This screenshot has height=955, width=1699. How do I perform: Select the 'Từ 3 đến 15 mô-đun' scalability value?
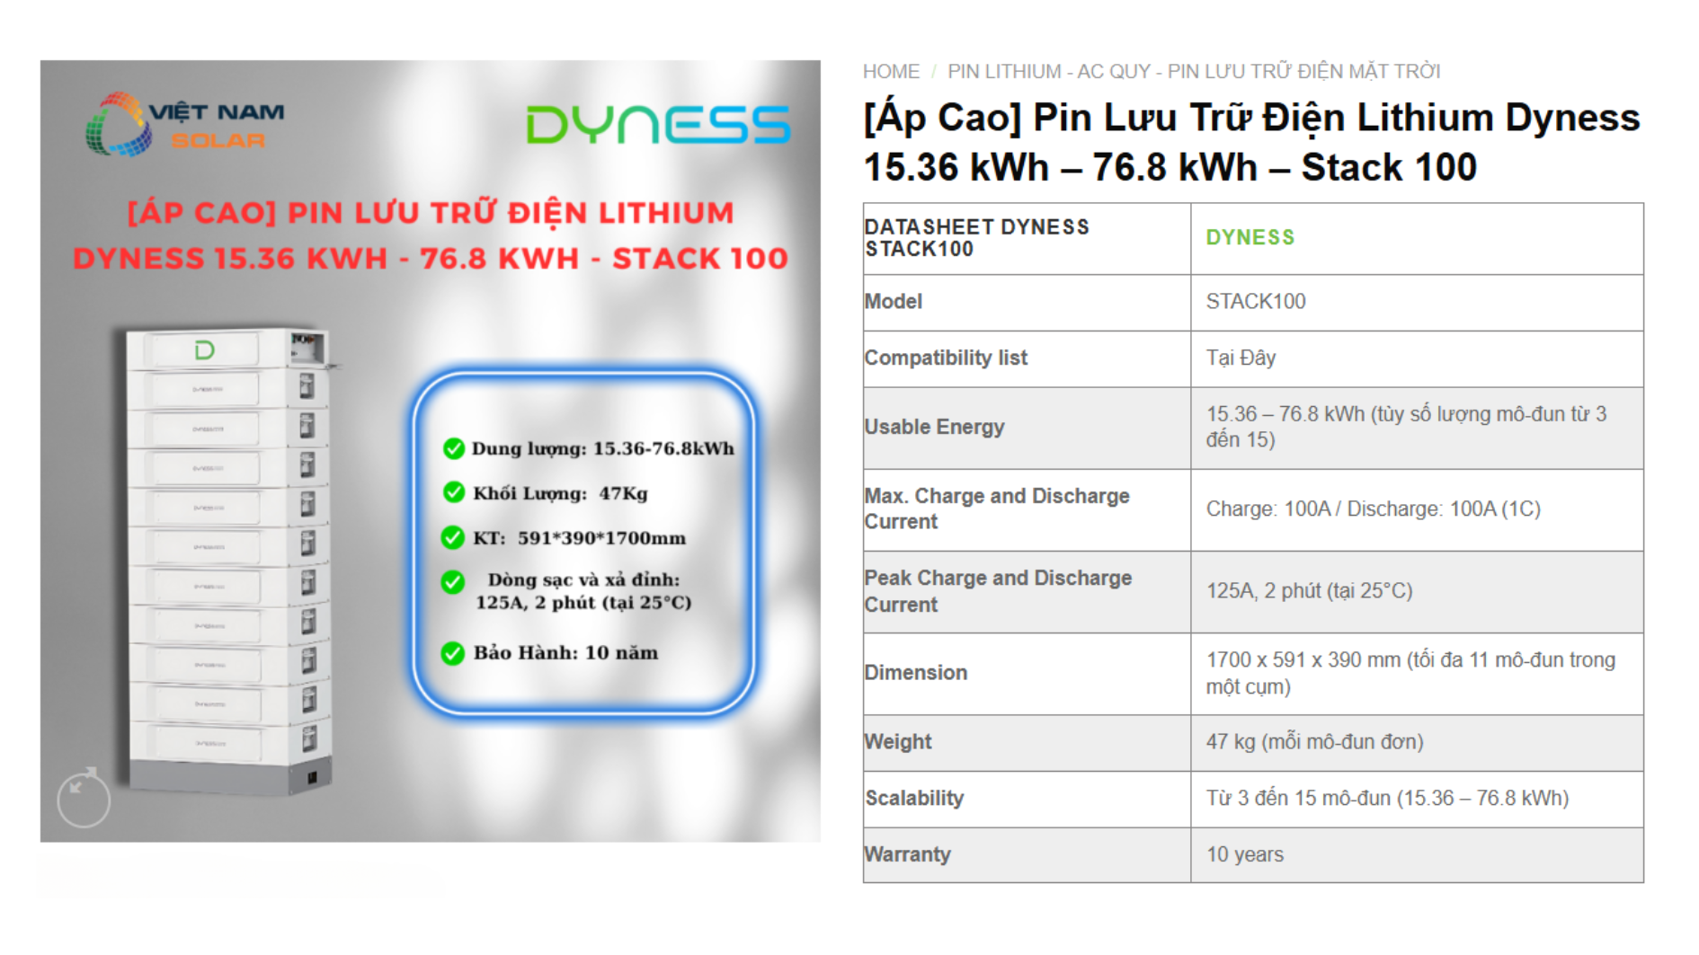(x=1387, y=799)
